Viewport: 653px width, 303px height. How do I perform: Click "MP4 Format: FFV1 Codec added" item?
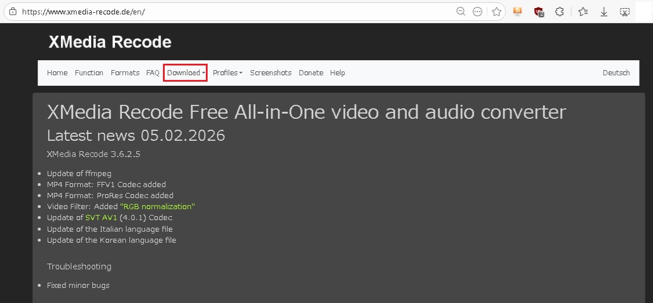tap(106, 184)
